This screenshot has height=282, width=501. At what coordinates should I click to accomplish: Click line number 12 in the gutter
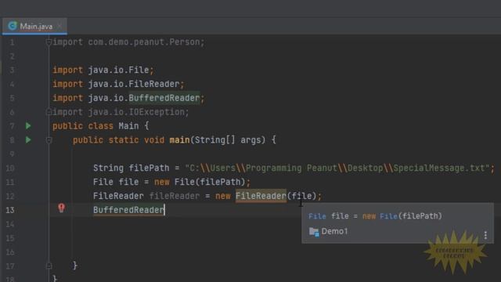[x=10, y=196]
